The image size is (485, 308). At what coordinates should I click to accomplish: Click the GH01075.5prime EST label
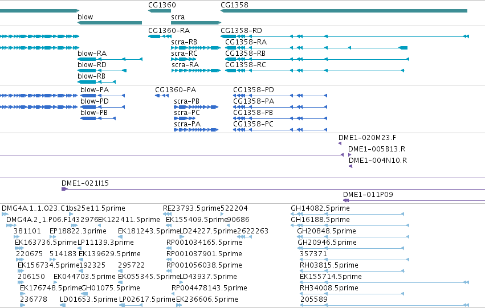pyautogui.click(x=111, y=288)
